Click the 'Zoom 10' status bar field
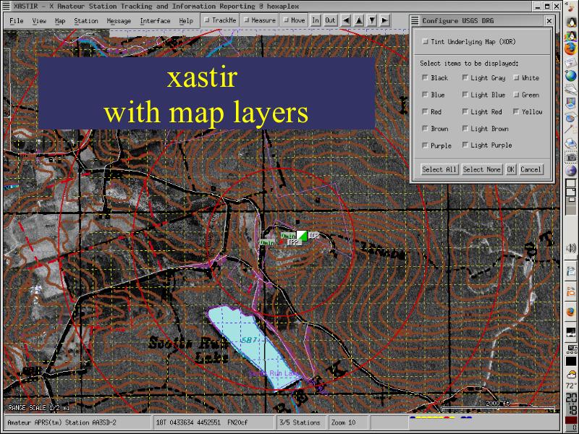 pos(348,422)
